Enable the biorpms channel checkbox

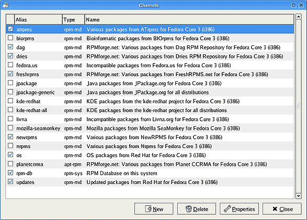10,38
